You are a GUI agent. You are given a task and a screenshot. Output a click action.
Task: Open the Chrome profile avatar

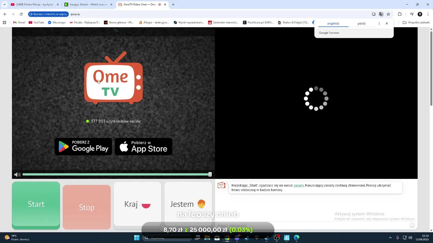coord(420,14)
